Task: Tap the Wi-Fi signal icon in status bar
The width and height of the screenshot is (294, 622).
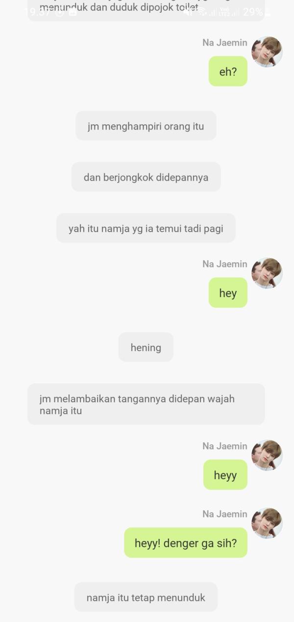Action: pyautogui.click(x=202, y=12)
